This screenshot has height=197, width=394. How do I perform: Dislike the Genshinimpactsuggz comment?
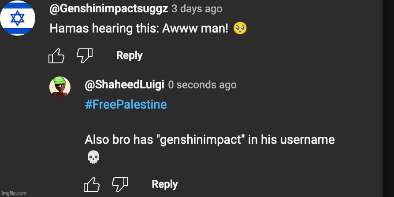(84, 55)
